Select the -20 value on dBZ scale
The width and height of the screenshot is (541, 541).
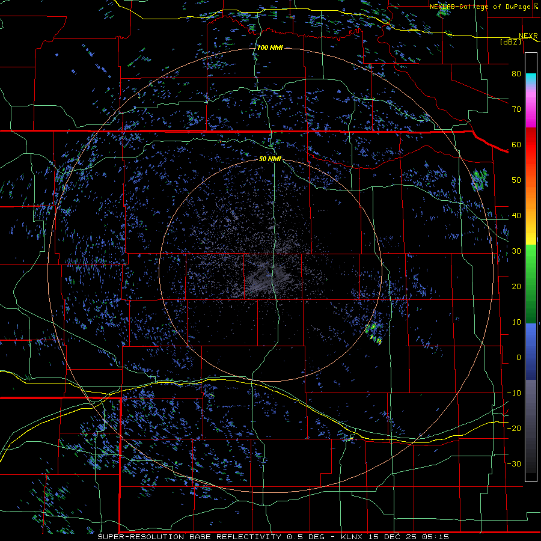(514, 428)
